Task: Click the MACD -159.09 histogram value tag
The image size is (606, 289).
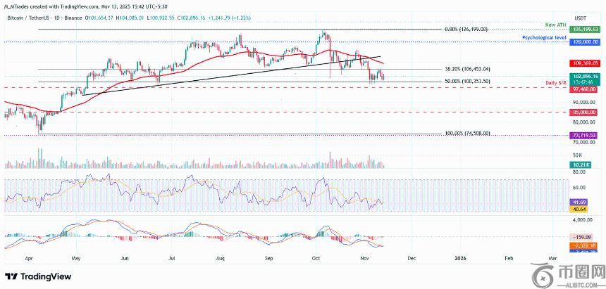Action: point(584,236)
